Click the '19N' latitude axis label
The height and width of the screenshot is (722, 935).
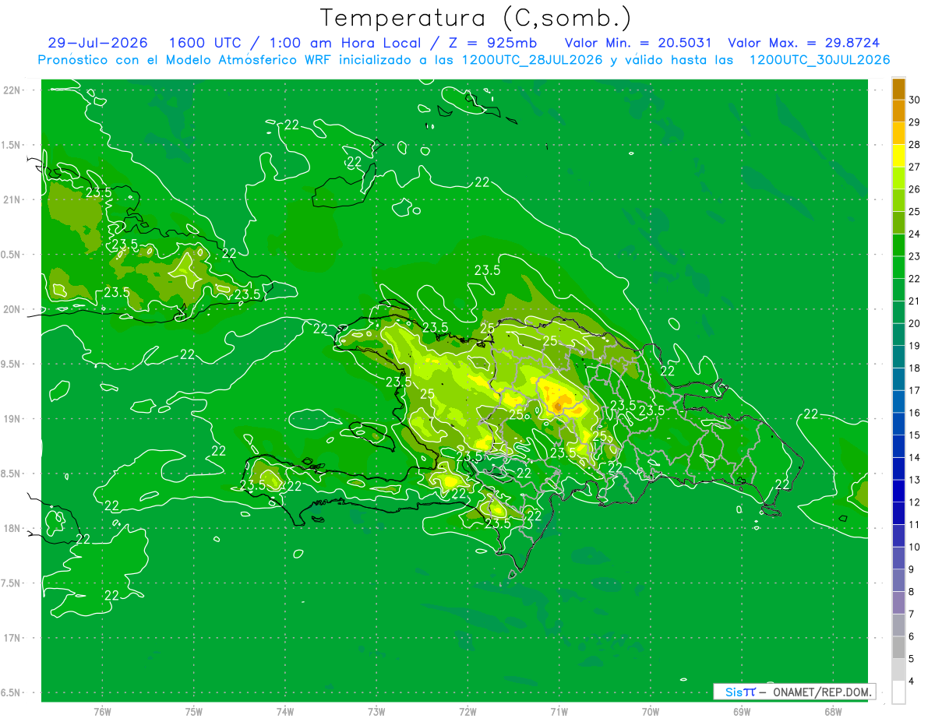[x=13, y=419]
